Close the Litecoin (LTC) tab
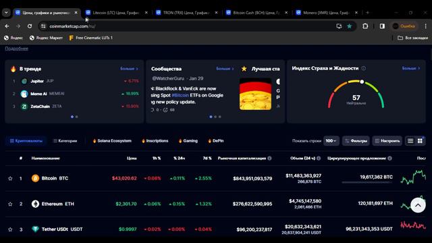Screen dimensions: 432x243 tap(146, 13)
